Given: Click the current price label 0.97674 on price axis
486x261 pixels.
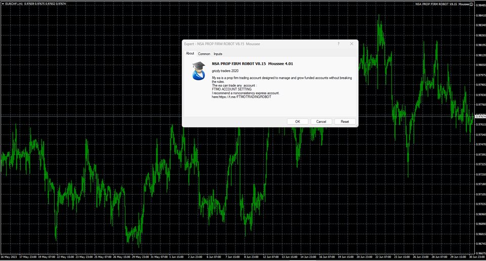Looking at the screenshot, I should coord(480,116).
